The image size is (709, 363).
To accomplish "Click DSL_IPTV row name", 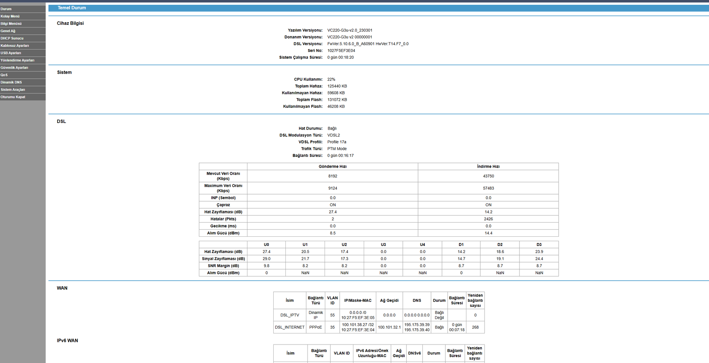I will [290, 315].
